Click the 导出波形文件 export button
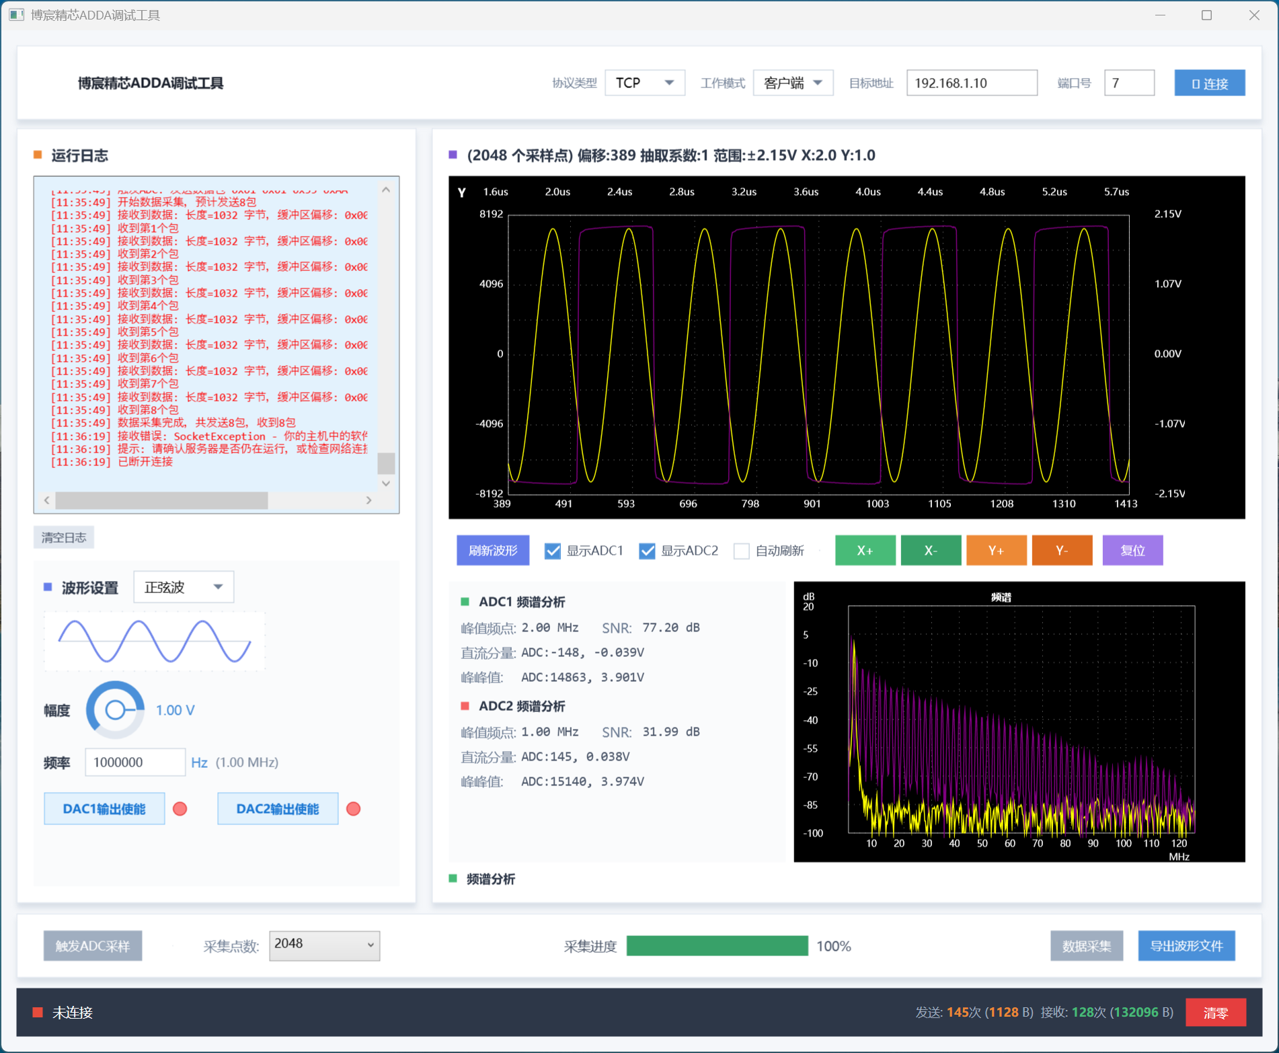 [1187, 946]
